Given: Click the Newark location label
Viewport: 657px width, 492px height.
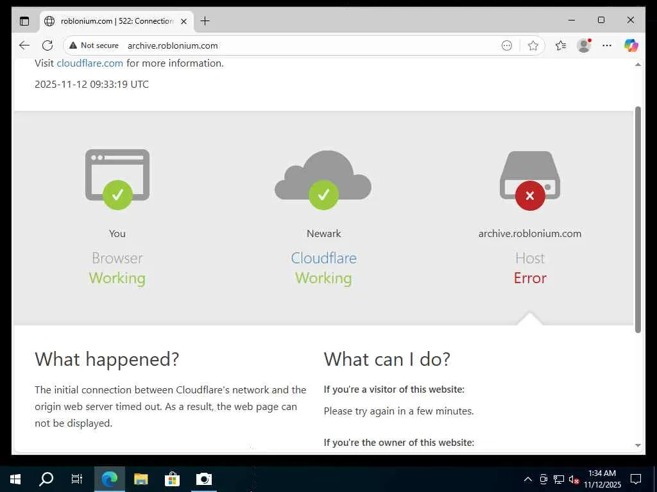Looking at the screenshot, I should [x=324, y=233].
